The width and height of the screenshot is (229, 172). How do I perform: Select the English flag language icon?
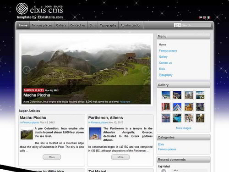click(x=205, y=17)
